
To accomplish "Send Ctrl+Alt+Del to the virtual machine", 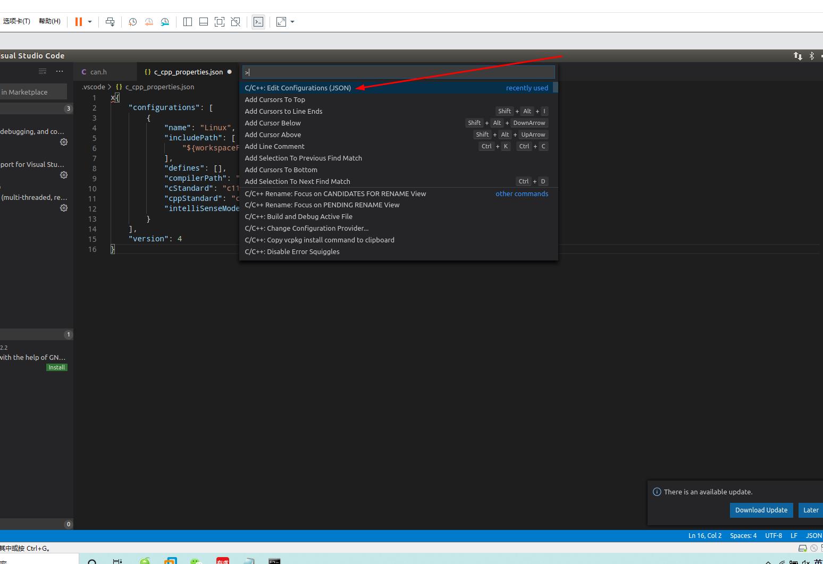I will [110, 22].
